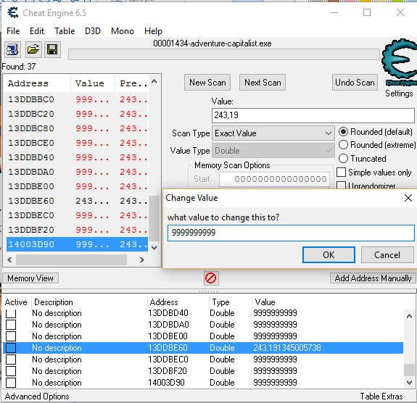Open the process selector icon
Image resolution: width=417 pixels, height=403 pixels.
pyautogui.click(x=12, y=49)
